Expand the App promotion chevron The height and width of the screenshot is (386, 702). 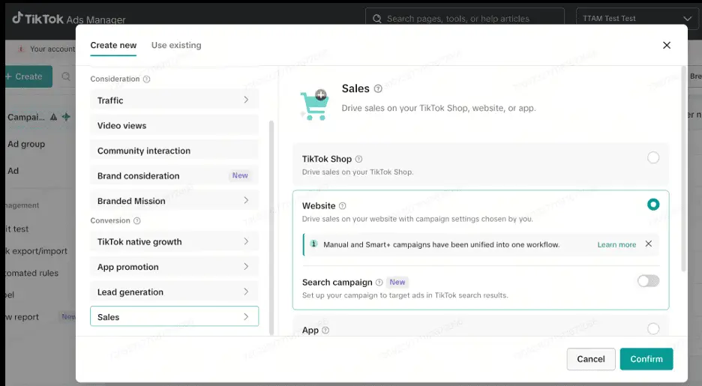[246, 266]
